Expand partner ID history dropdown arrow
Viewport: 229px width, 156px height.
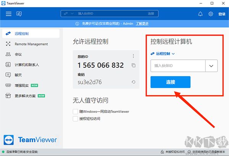tap(211, 66)
